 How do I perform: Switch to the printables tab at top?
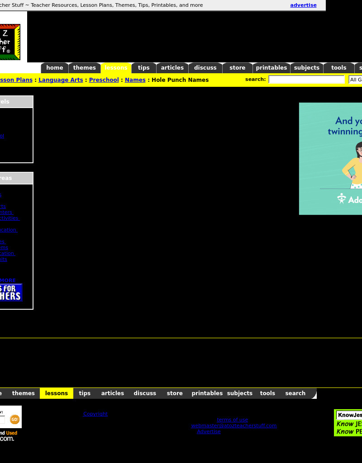(x=271, y=68)
